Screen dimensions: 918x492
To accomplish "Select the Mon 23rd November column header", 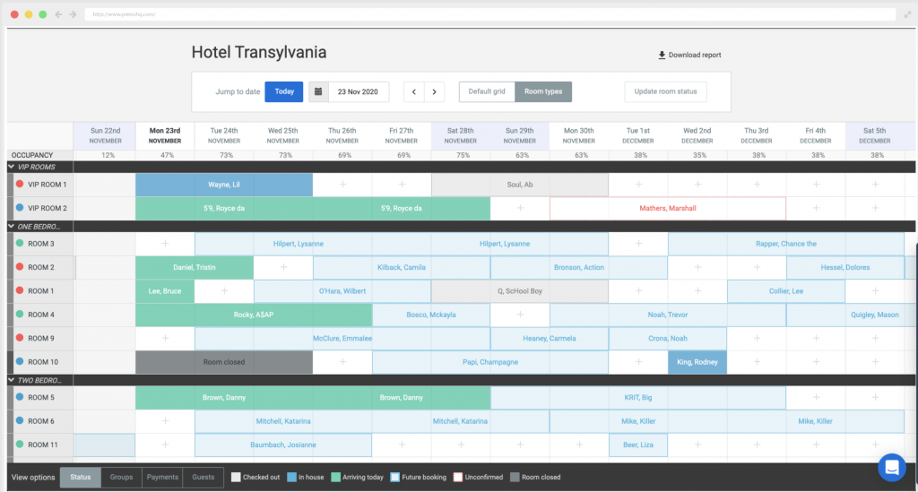I will coord(165,135).
